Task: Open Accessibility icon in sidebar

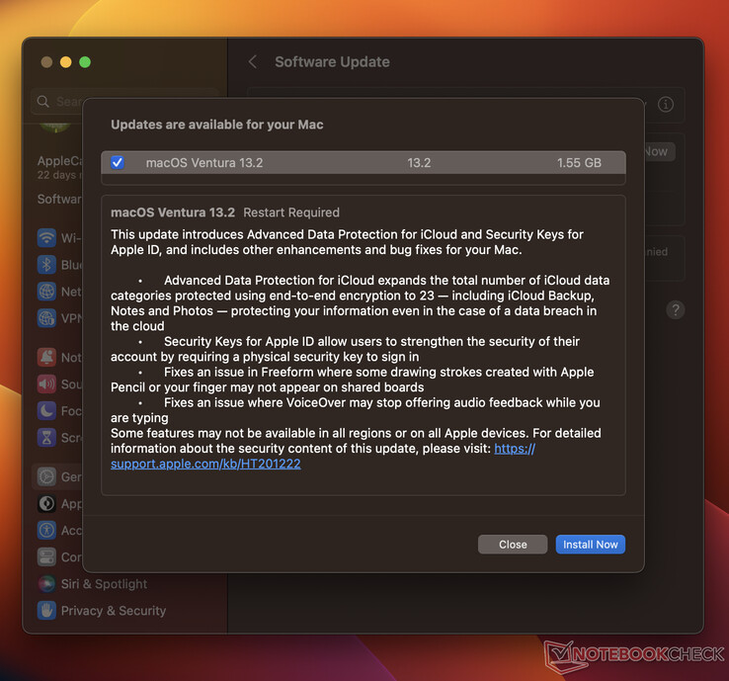Action: pyautogui.click(x=46, y=531)
